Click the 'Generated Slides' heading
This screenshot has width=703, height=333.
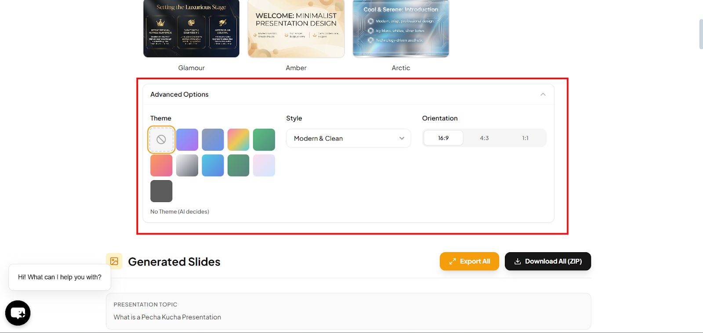[x=174, y=262]
